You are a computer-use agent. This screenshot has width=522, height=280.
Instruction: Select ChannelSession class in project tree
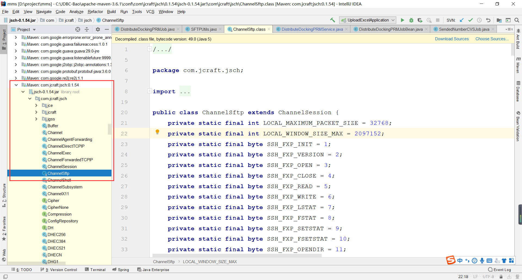(62, 167)
